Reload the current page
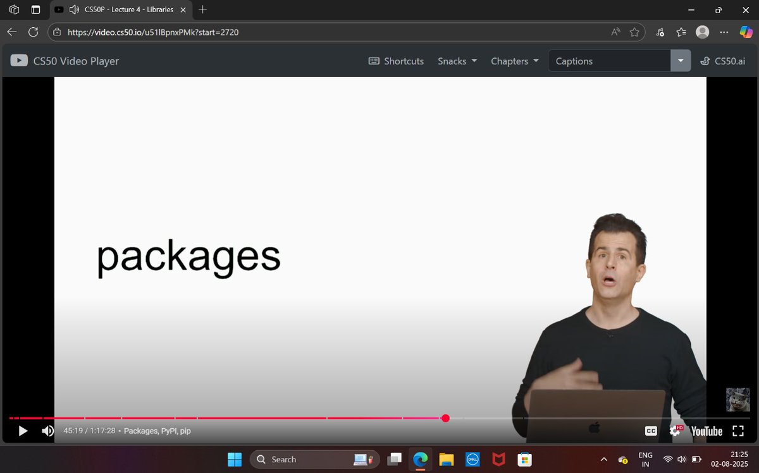Image resolution: width=759 pixels, height=473 pixels. (x=34, y=32)
